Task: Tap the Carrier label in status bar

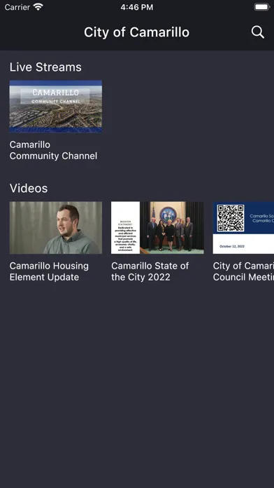Action: click(x=17, y=7)
